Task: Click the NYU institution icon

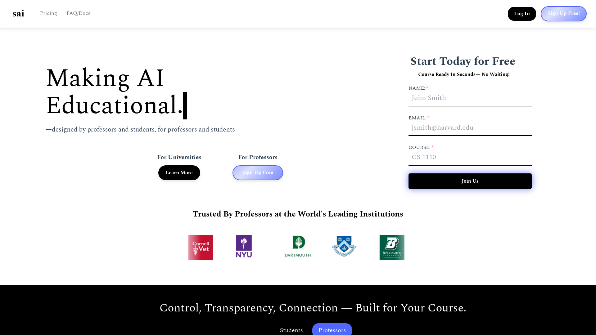Action: [244, 246]
